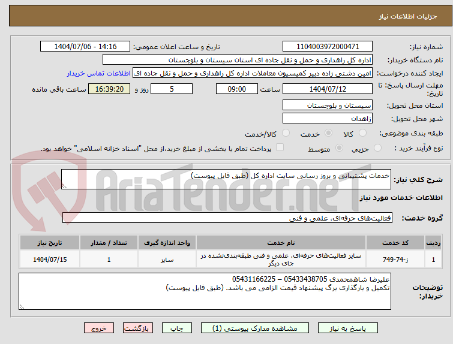Click the ایجاد کننده درخواست field
The height and width of the screenshot is (344, 453).
click(x=253, y=73)
